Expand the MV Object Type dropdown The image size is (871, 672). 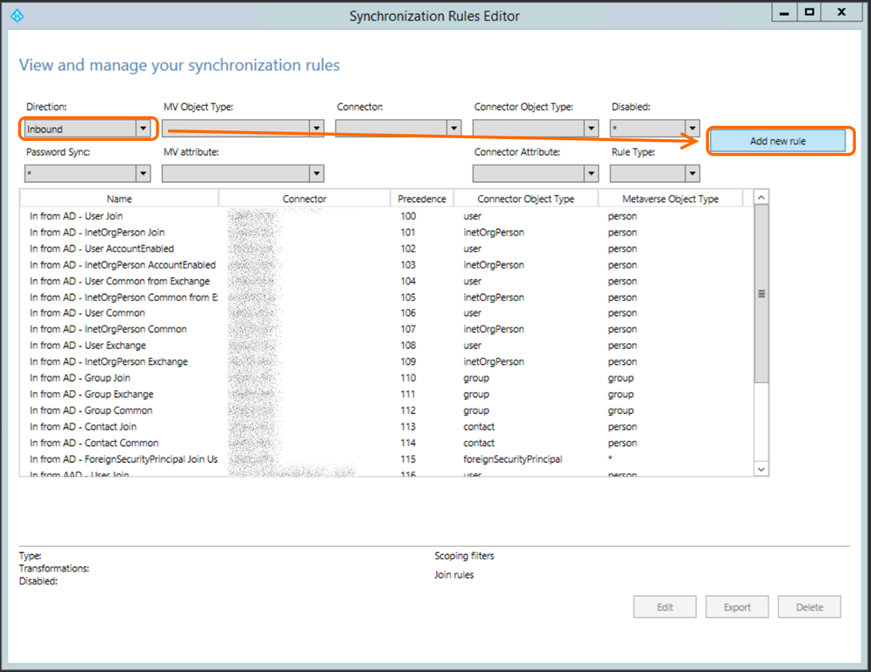point(243,129)
